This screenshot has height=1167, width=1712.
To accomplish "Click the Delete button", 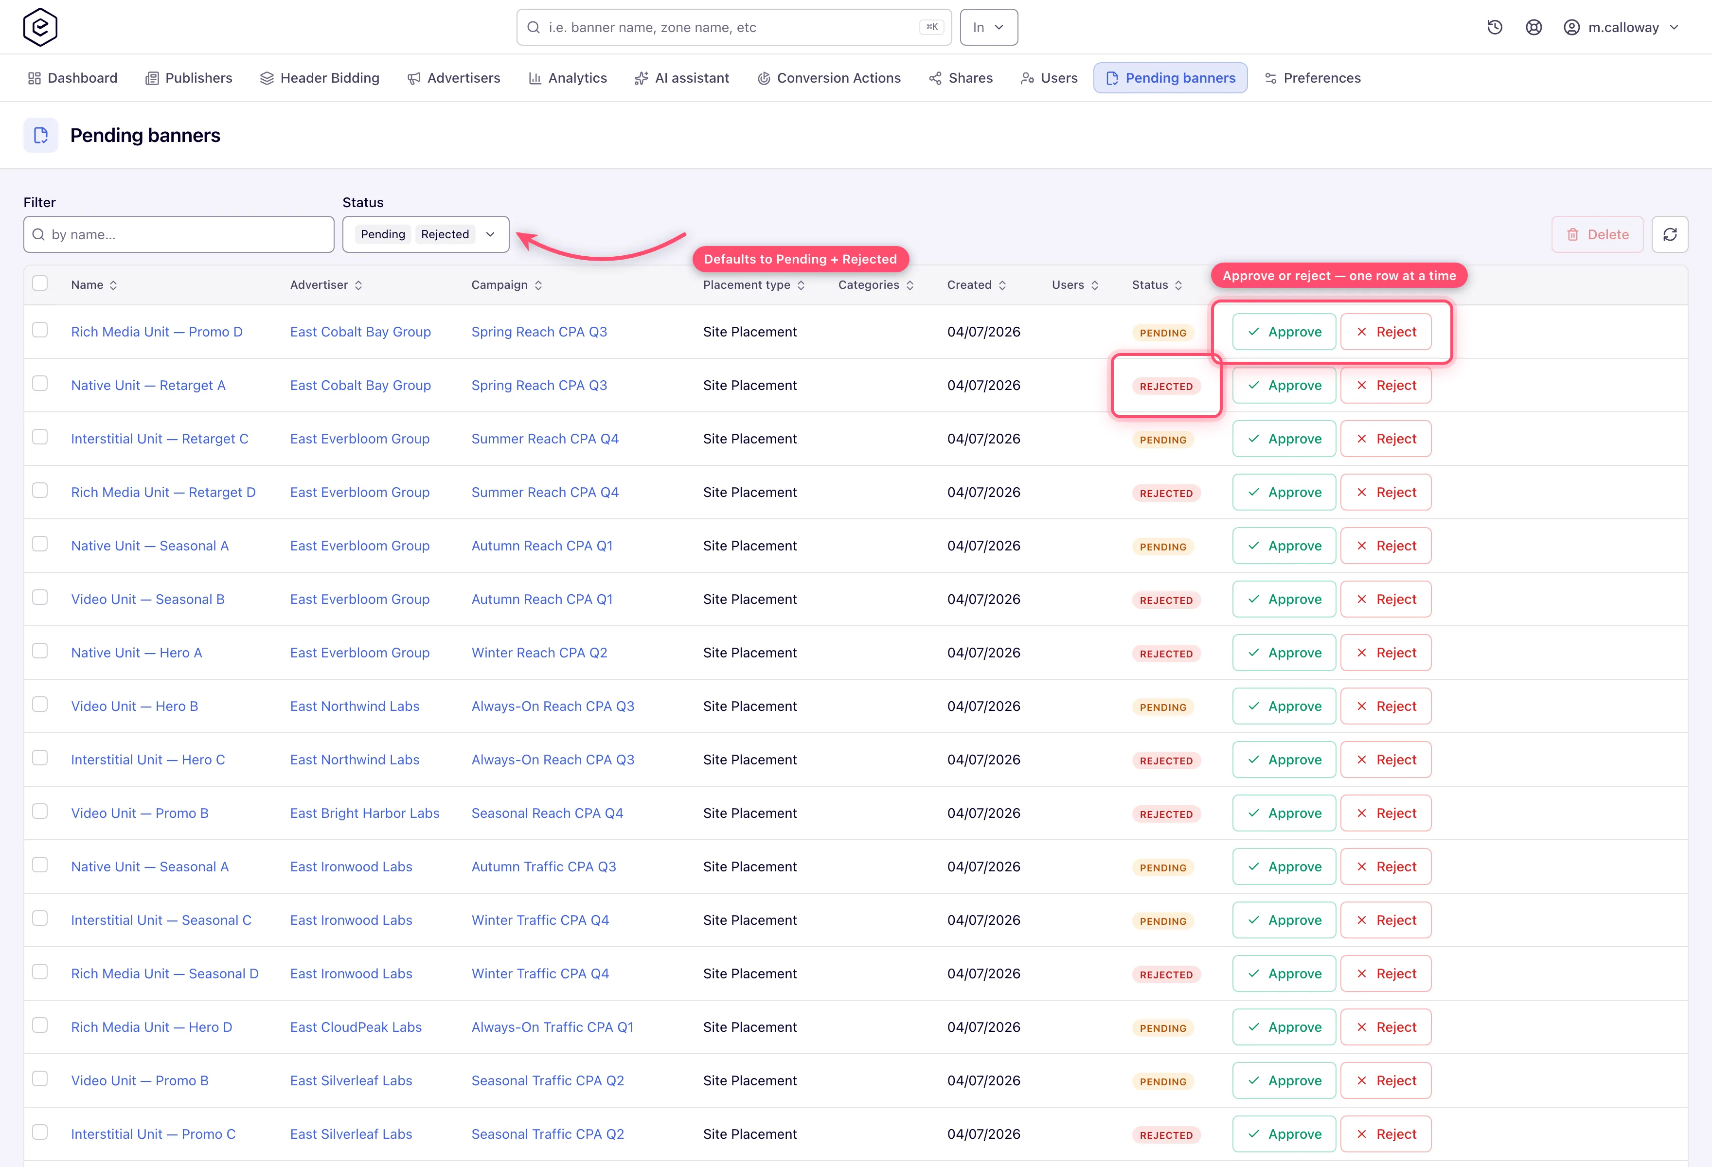I will (x=1597, y=234).
